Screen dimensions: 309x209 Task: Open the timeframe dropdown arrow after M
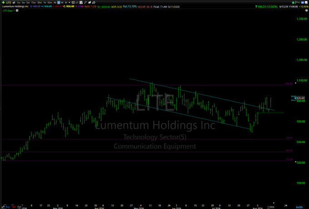[70, 3]
